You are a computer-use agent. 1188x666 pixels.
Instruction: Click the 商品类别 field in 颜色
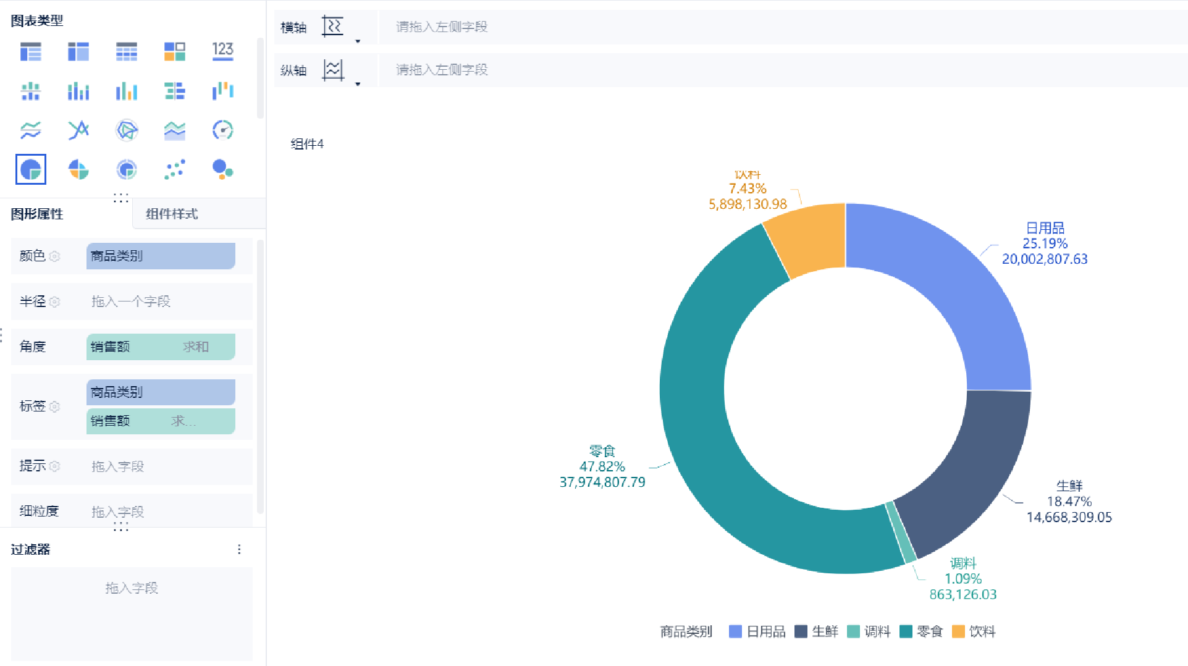[161, 256]
